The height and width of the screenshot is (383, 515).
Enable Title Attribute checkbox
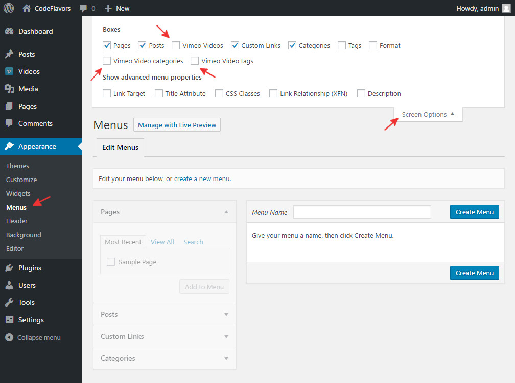point(158,93)
